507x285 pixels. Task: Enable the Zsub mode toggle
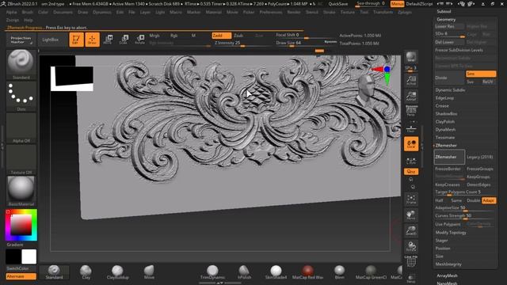238,36
